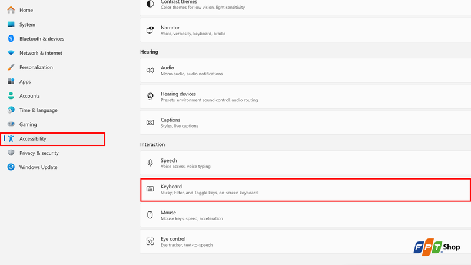Click the Captions CC icon

click(150, 122)
